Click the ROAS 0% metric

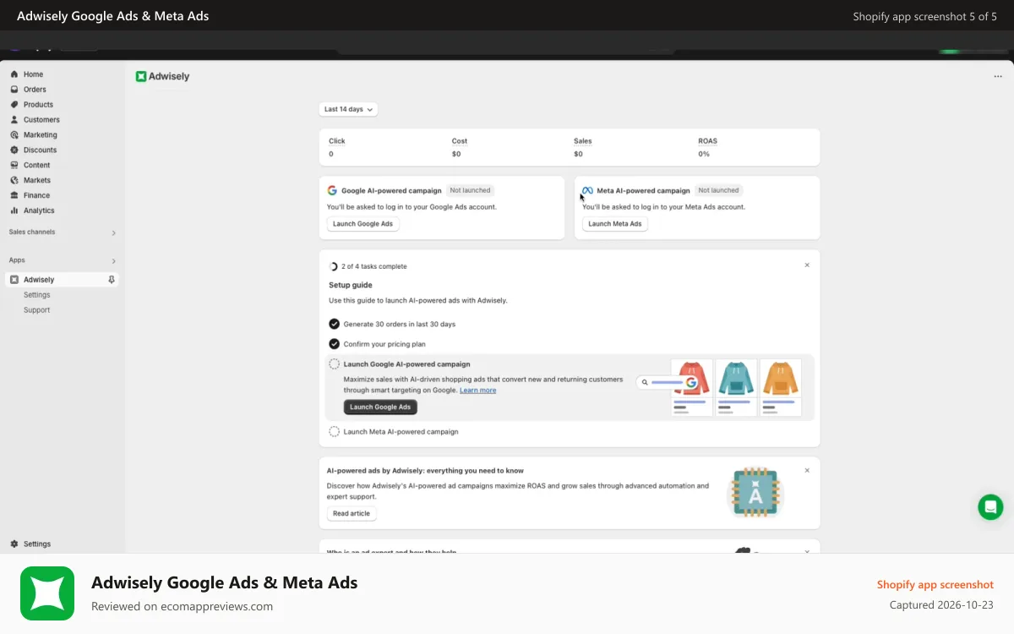coord(708,148)
